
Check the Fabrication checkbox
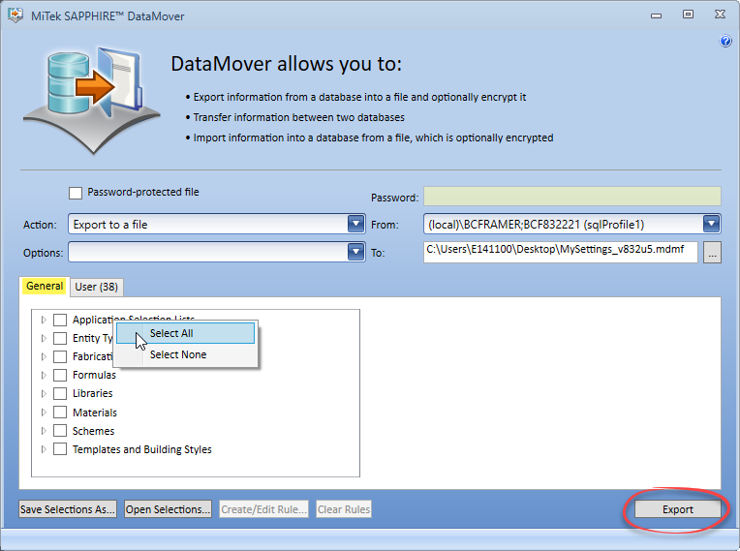click(60, 356)
